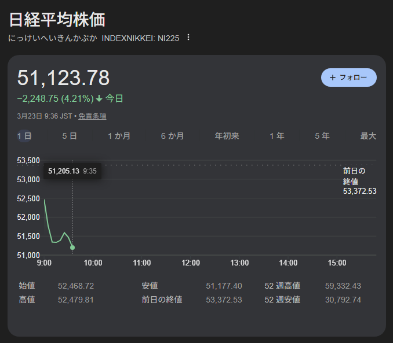Image resolution: width=393 pixels, height=343 pixels.
Task: Click the current price 51,123.78
Action: (x=63, y=78)
